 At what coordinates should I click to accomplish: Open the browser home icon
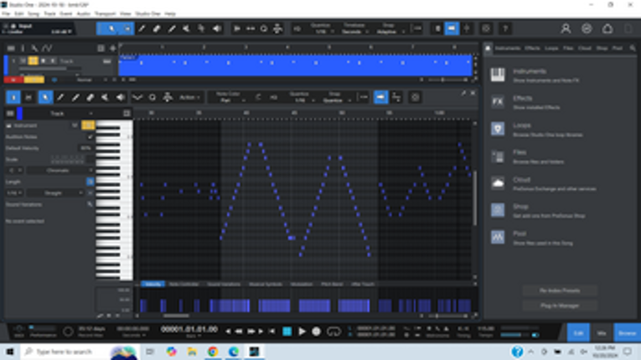(x=489, y=49)
